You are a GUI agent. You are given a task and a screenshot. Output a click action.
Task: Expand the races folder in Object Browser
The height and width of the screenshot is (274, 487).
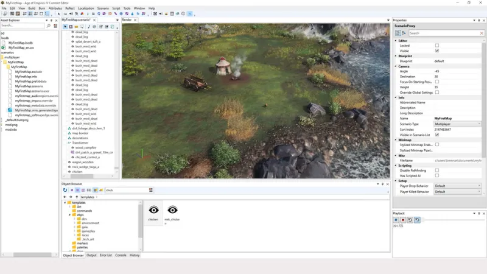[x=74, y=235]
